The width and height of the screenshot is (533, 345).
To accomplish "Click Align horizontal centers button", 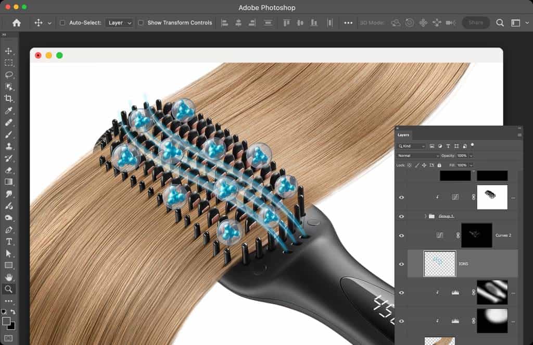I will pos(238,23).
